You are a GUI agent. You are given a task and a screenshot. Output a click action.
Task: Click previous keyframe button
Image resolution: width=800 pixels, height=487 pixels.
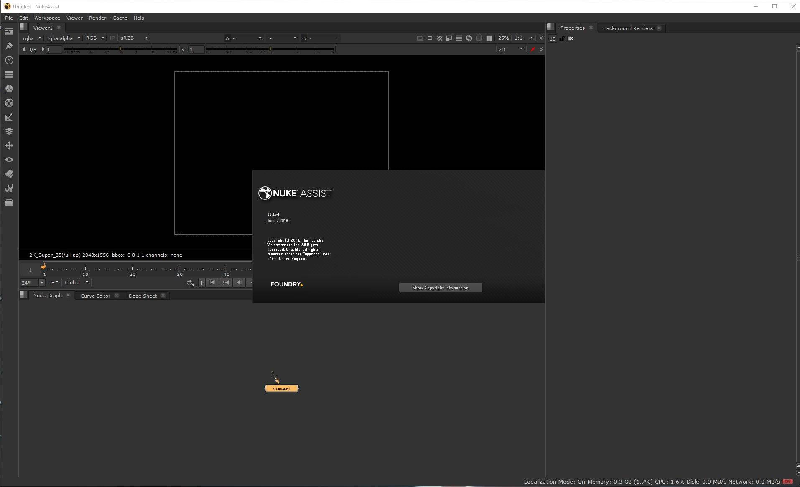[226, 283]
